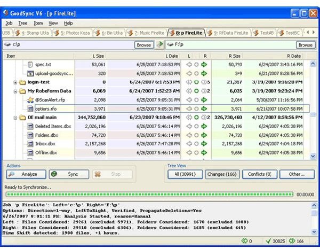This screenshot has height=249, width=320.
Task: Click right path field F:\p
Action: click(x=230, y=44)
